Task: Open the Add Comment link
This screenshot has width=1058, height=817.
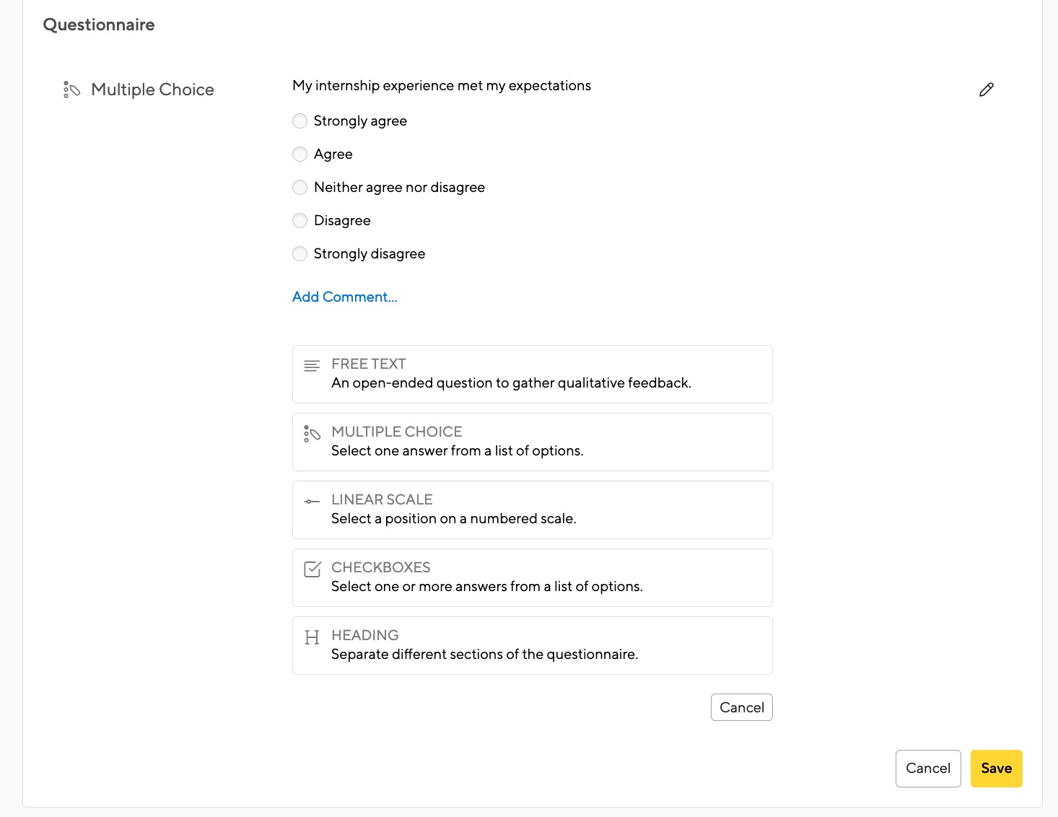Action: tap(344, 297)
